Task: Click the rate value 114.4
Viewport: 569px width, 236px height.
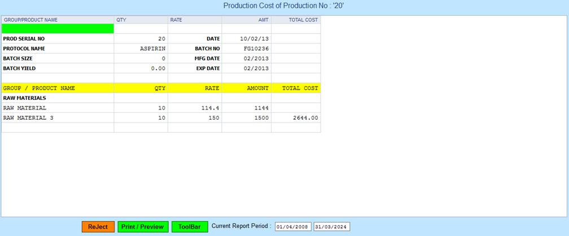Action: pos(209,107)
